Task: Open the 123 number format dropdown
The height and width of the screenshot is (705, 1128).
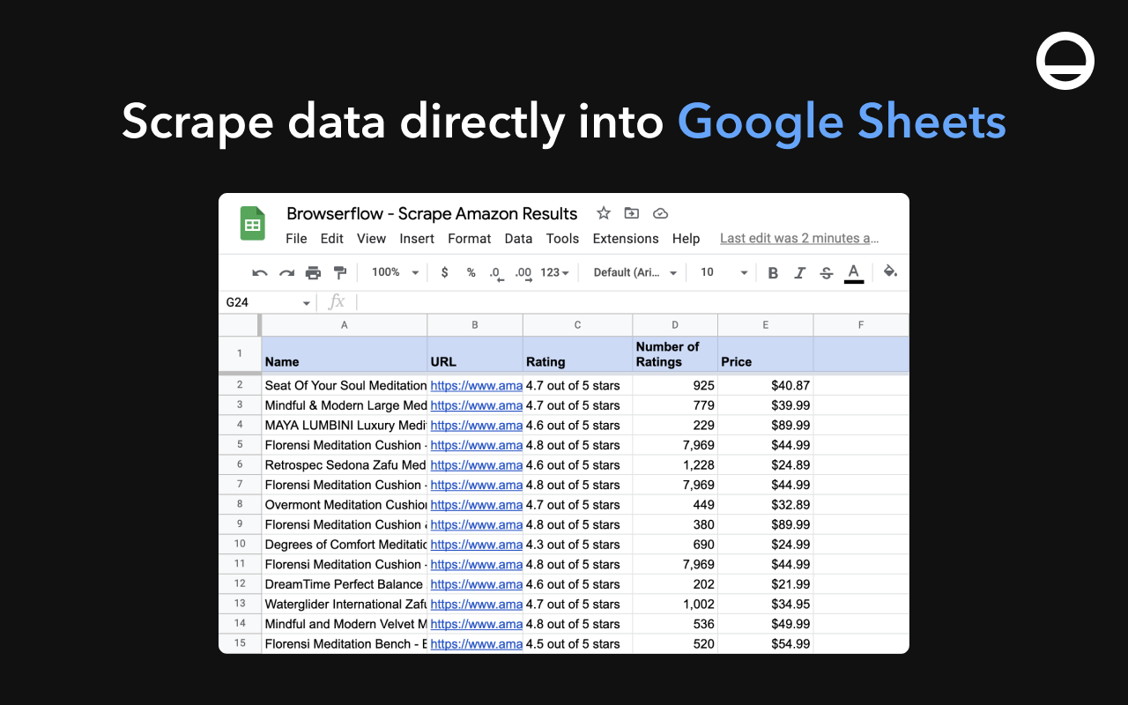Action: click(x=554, y=272)
